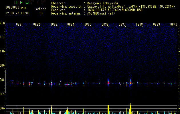180x114 pixels.
Task: Click the tallest yellow intensity bar after 0637
Action: [130, 108]
